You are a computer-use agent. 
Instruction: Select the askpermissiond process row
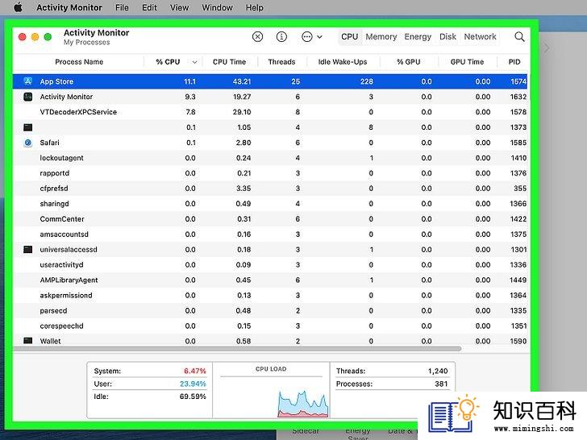pos(270,295)
